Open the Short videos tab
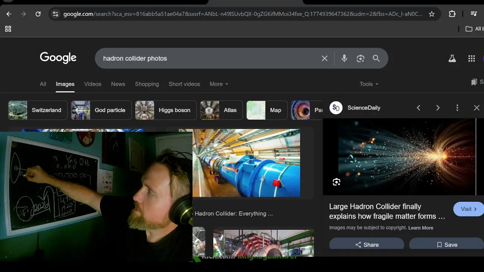Screen dimensions: 484x272 tap(184, 84)
